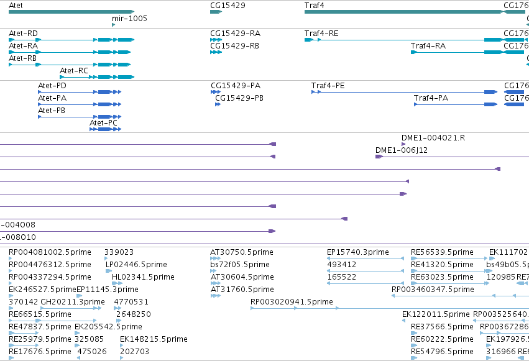The width and height of the screenshot is (529, 361).
Task: Click the Atet-RD transcript
Action: tap(71, 40)
